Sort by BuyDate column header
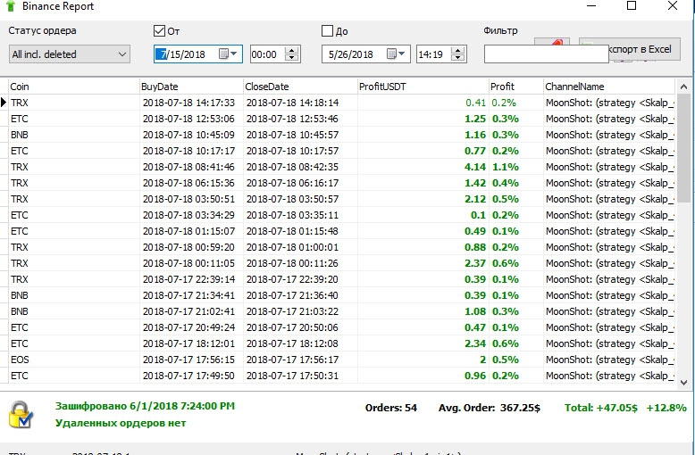695x455 pixels. coord(191,87)
